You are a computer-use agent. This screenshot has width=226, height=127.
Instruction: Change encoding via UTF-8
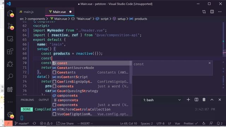pos(160,123)
